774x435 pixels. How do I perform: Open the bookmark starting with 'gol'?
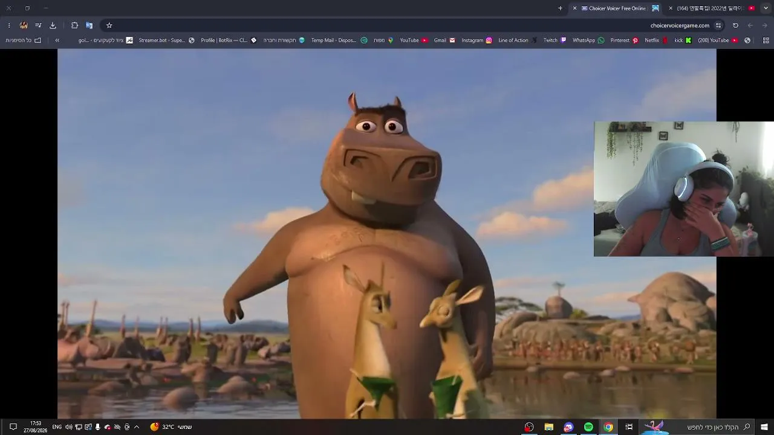tap(105, 40)
